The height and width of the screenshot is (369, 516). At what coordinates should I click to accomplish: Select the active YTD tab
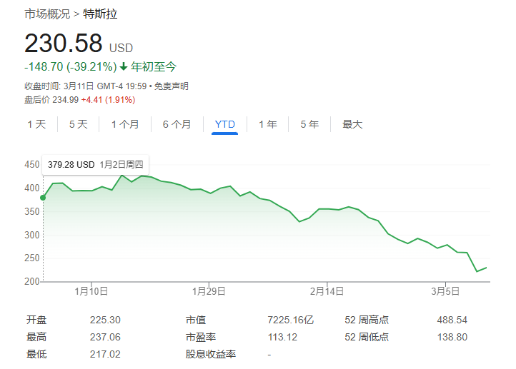tap(224, 124)
